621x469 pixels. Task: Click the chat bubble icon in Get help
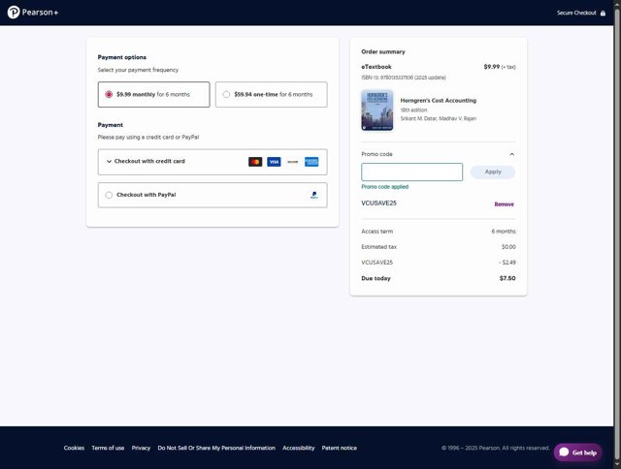coord(564,452)
